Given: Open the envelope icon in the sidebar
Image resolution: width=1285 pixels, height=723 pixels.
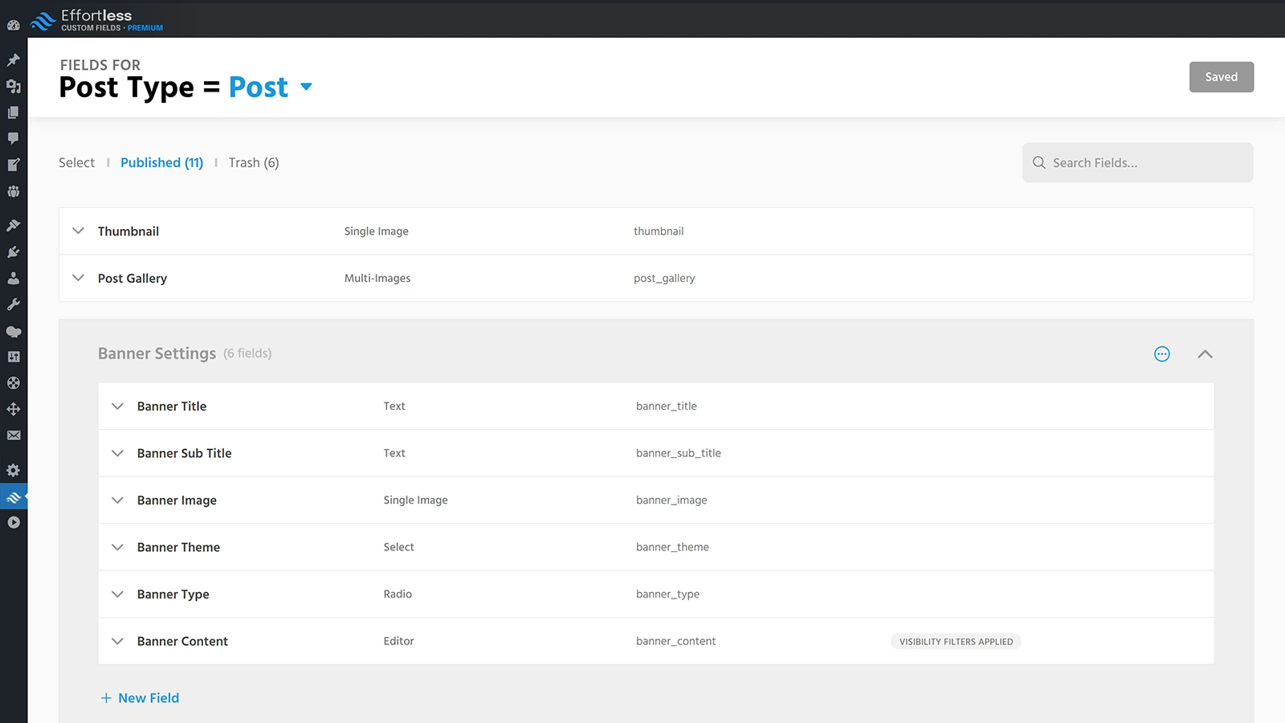Looking at the screenshot, I should (x=13, y=435).
